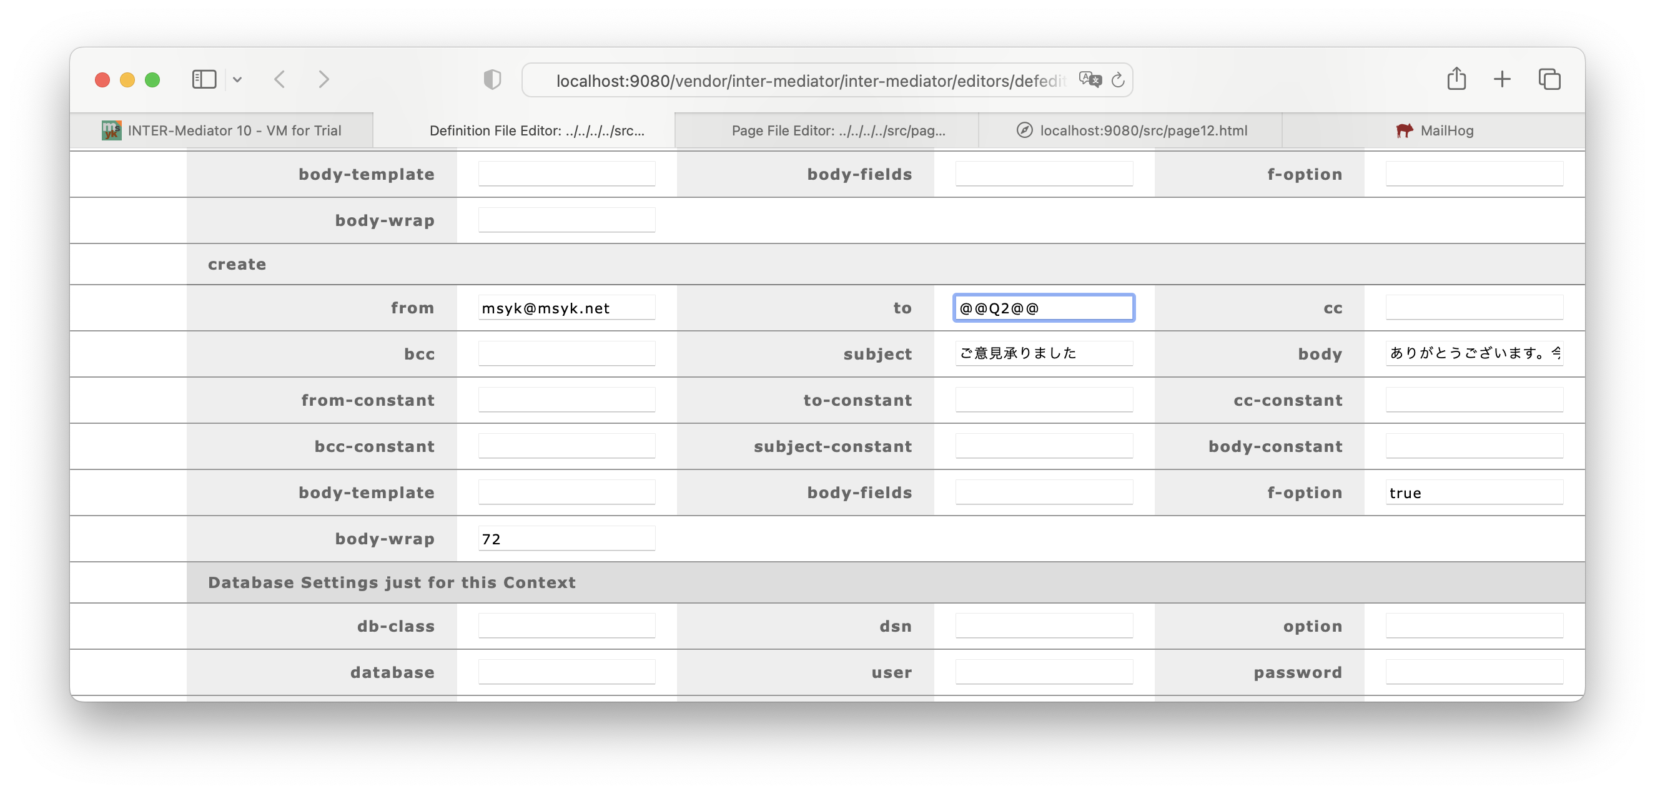Image resolution: width=1655 pixels, height=794 pixels.
Task: Toggle the Safari sidebar icon
Action: [x=204, y=80]
